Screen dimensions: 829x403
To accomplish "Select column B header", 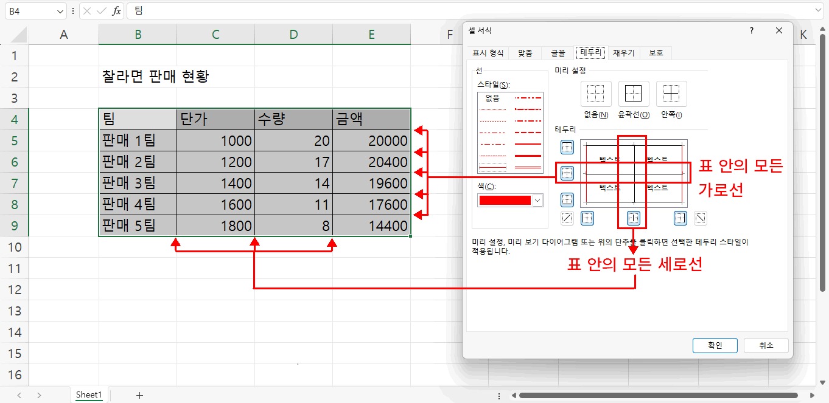I will [138, 35].
